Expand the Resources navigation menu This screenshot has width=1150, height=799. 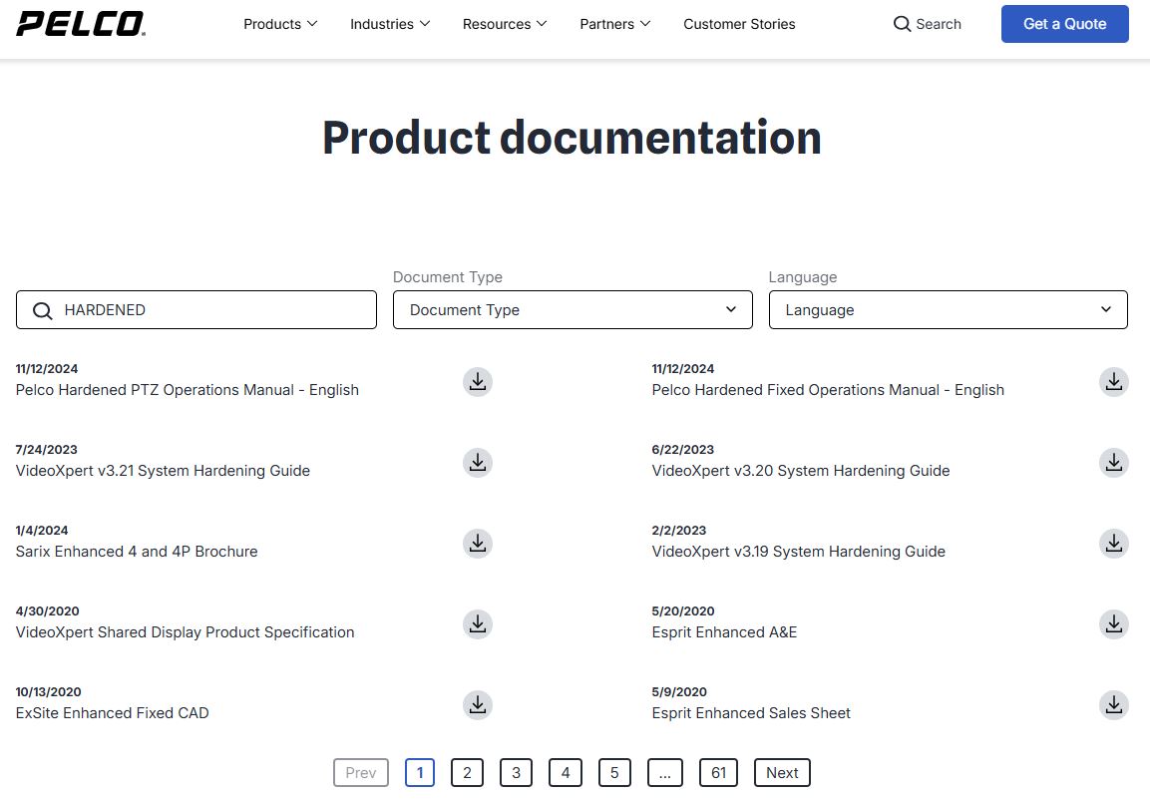(505, 24)
